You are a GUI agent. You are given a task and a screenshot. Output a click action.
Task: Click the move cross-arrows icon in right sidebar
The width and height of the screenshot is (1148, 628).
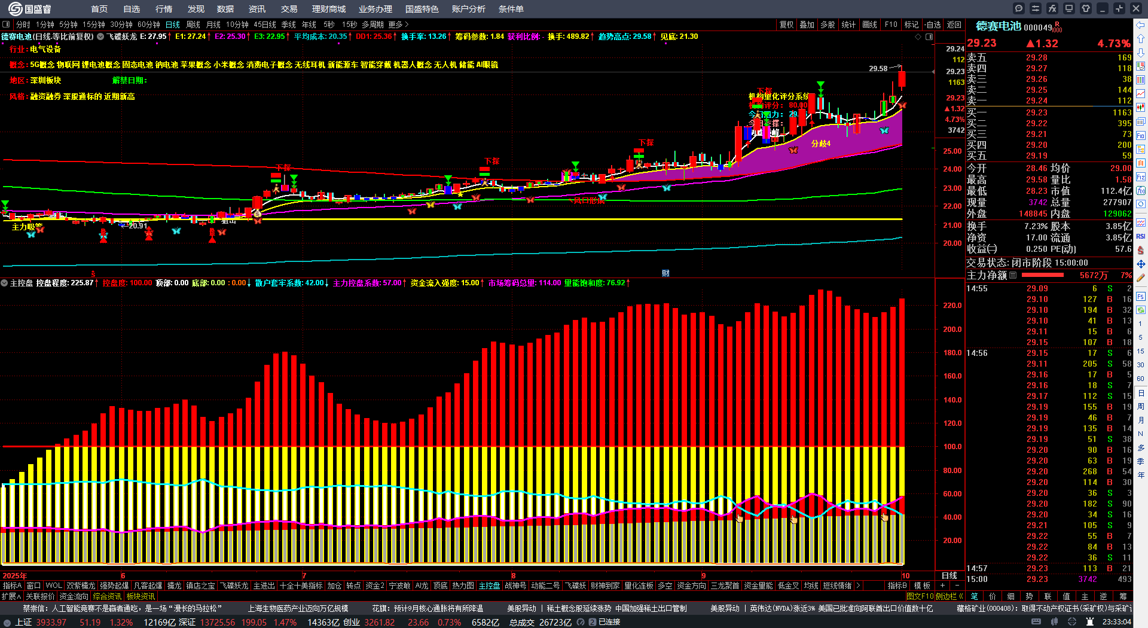(1141, 264)
